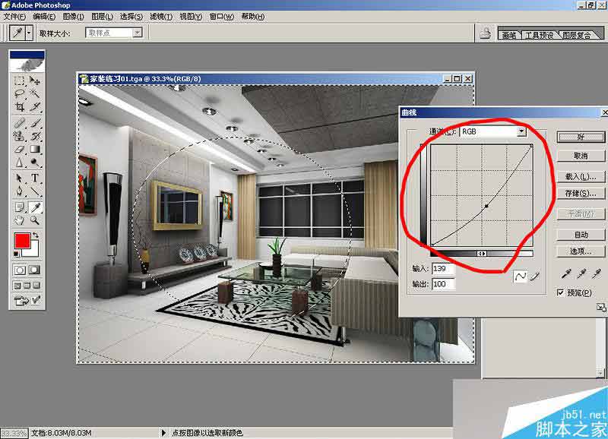Open the 图层(L) menu

pos(102,17)
